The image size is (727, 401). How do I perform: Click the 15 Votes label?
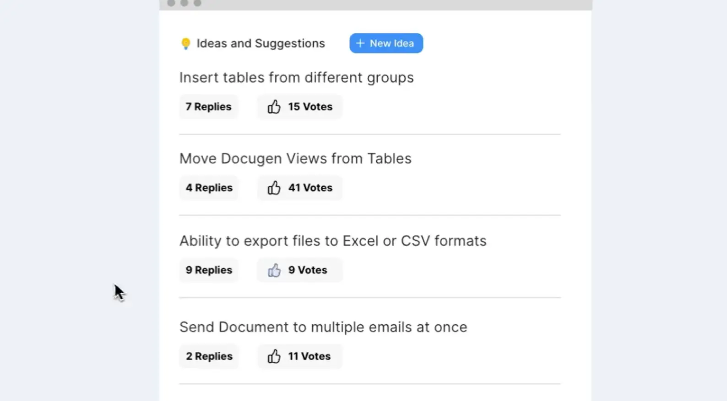coord(310,107)
